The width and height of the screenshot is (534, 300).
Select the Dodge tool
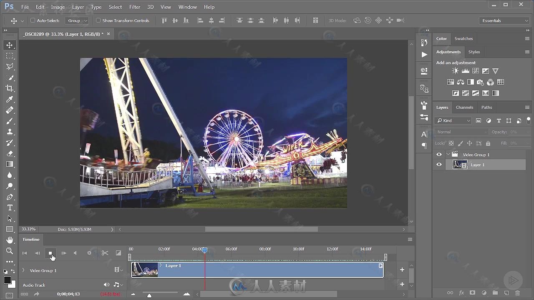click(x=10, y=186)
